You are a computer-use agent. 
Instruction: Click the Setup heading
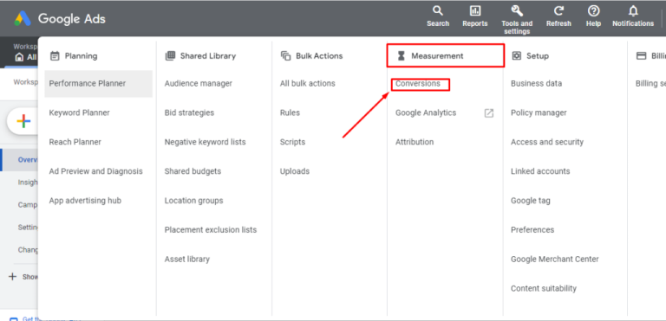[x=538, y=56]
